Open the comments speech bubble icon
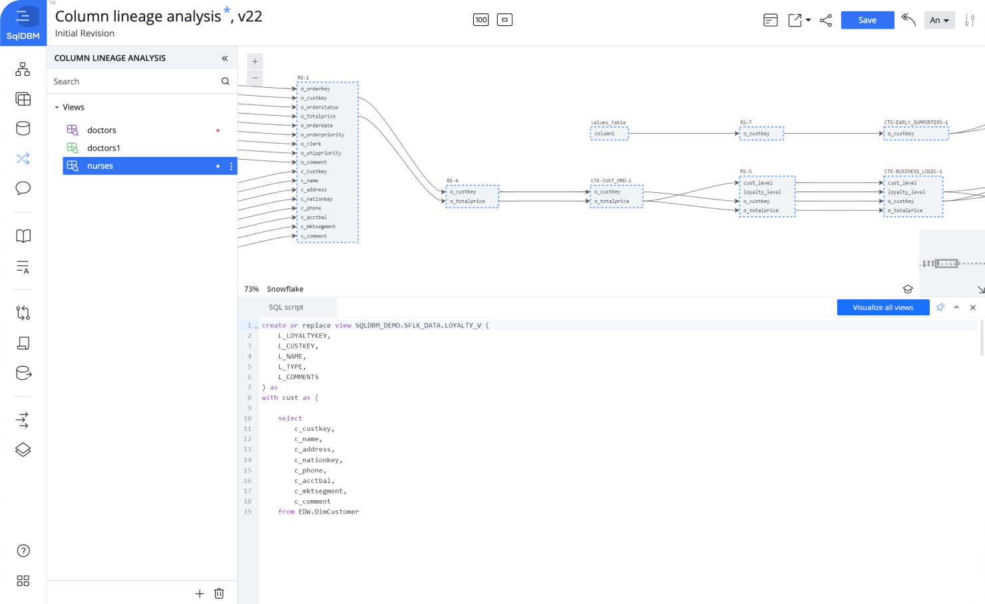985x604 pixels. pyautogui.click(x=23, y=188)
